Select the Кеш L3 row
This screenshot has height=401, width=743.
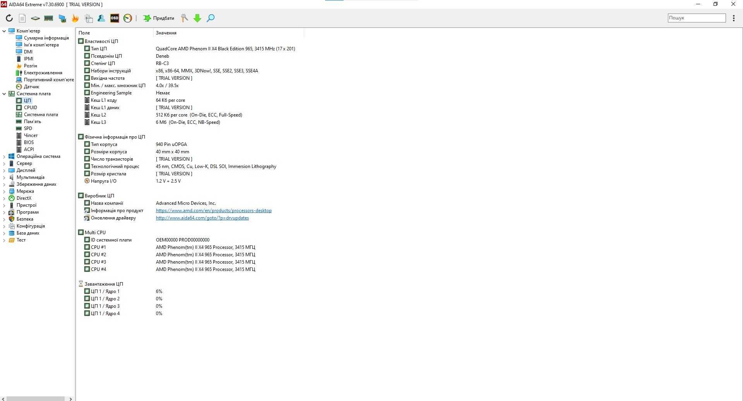(190, 122)
